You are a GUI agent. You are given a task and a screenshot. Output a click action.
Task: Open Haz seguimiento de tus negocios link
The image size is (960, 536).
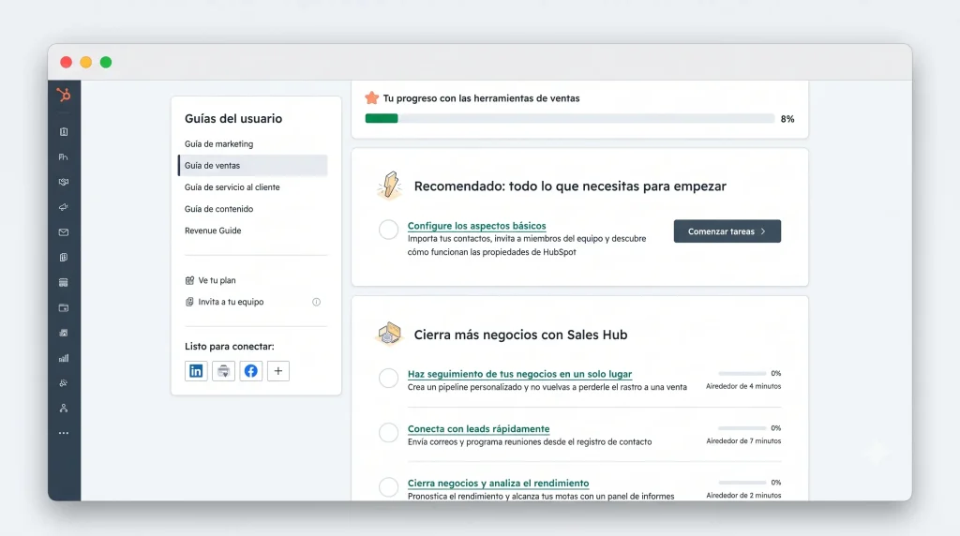tap(519, 374)
